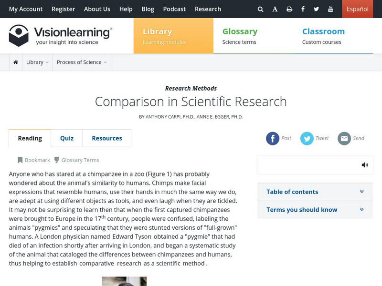Switch to the Quiz tab

(x=67, y=138)
